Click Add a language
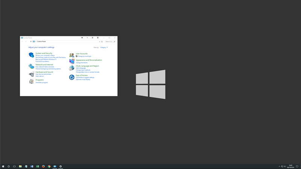Viewport: 301px width, 169px height. pos(81,68)
